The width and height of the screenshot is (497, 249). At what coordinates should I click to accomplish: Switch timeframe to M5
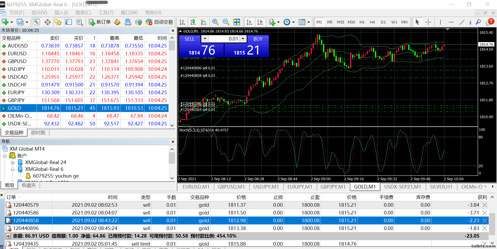[x=330, y=22]
